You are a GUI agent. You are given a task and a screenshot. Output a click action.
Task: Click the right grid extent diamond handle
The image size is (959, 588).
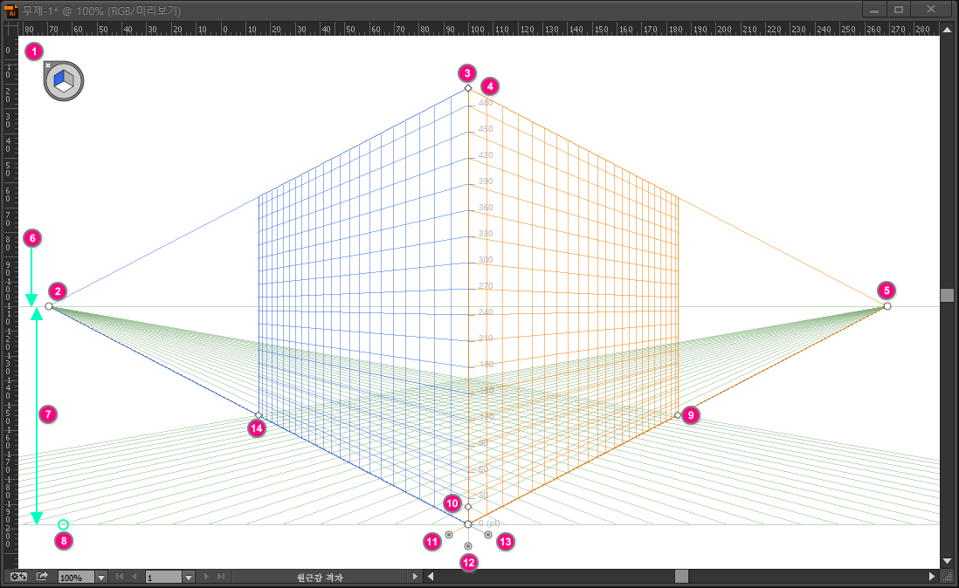[678, 415]
